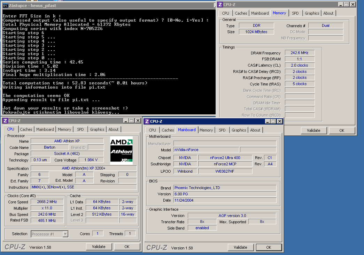Select the Memory tab in the Memory window
364x255 pixels.
click(279, 13)
